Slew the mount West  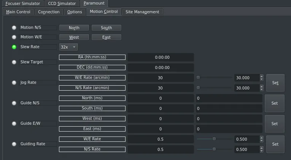pos(74,37)
